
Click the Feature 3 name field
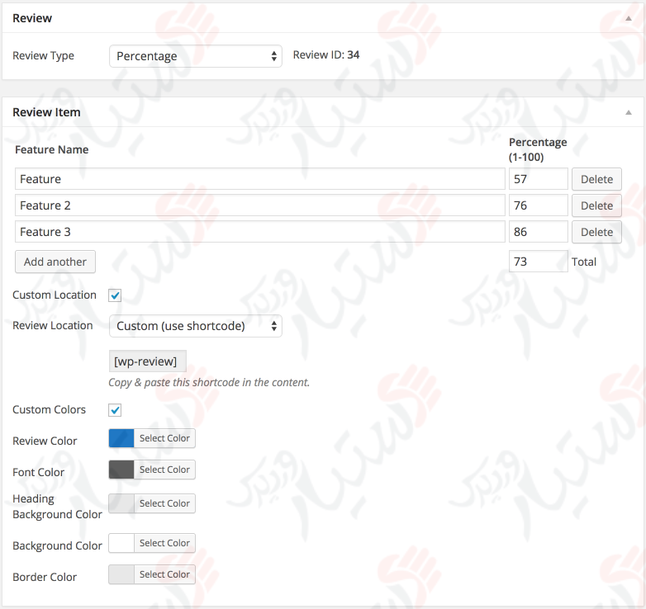click(x=260, y=232)
